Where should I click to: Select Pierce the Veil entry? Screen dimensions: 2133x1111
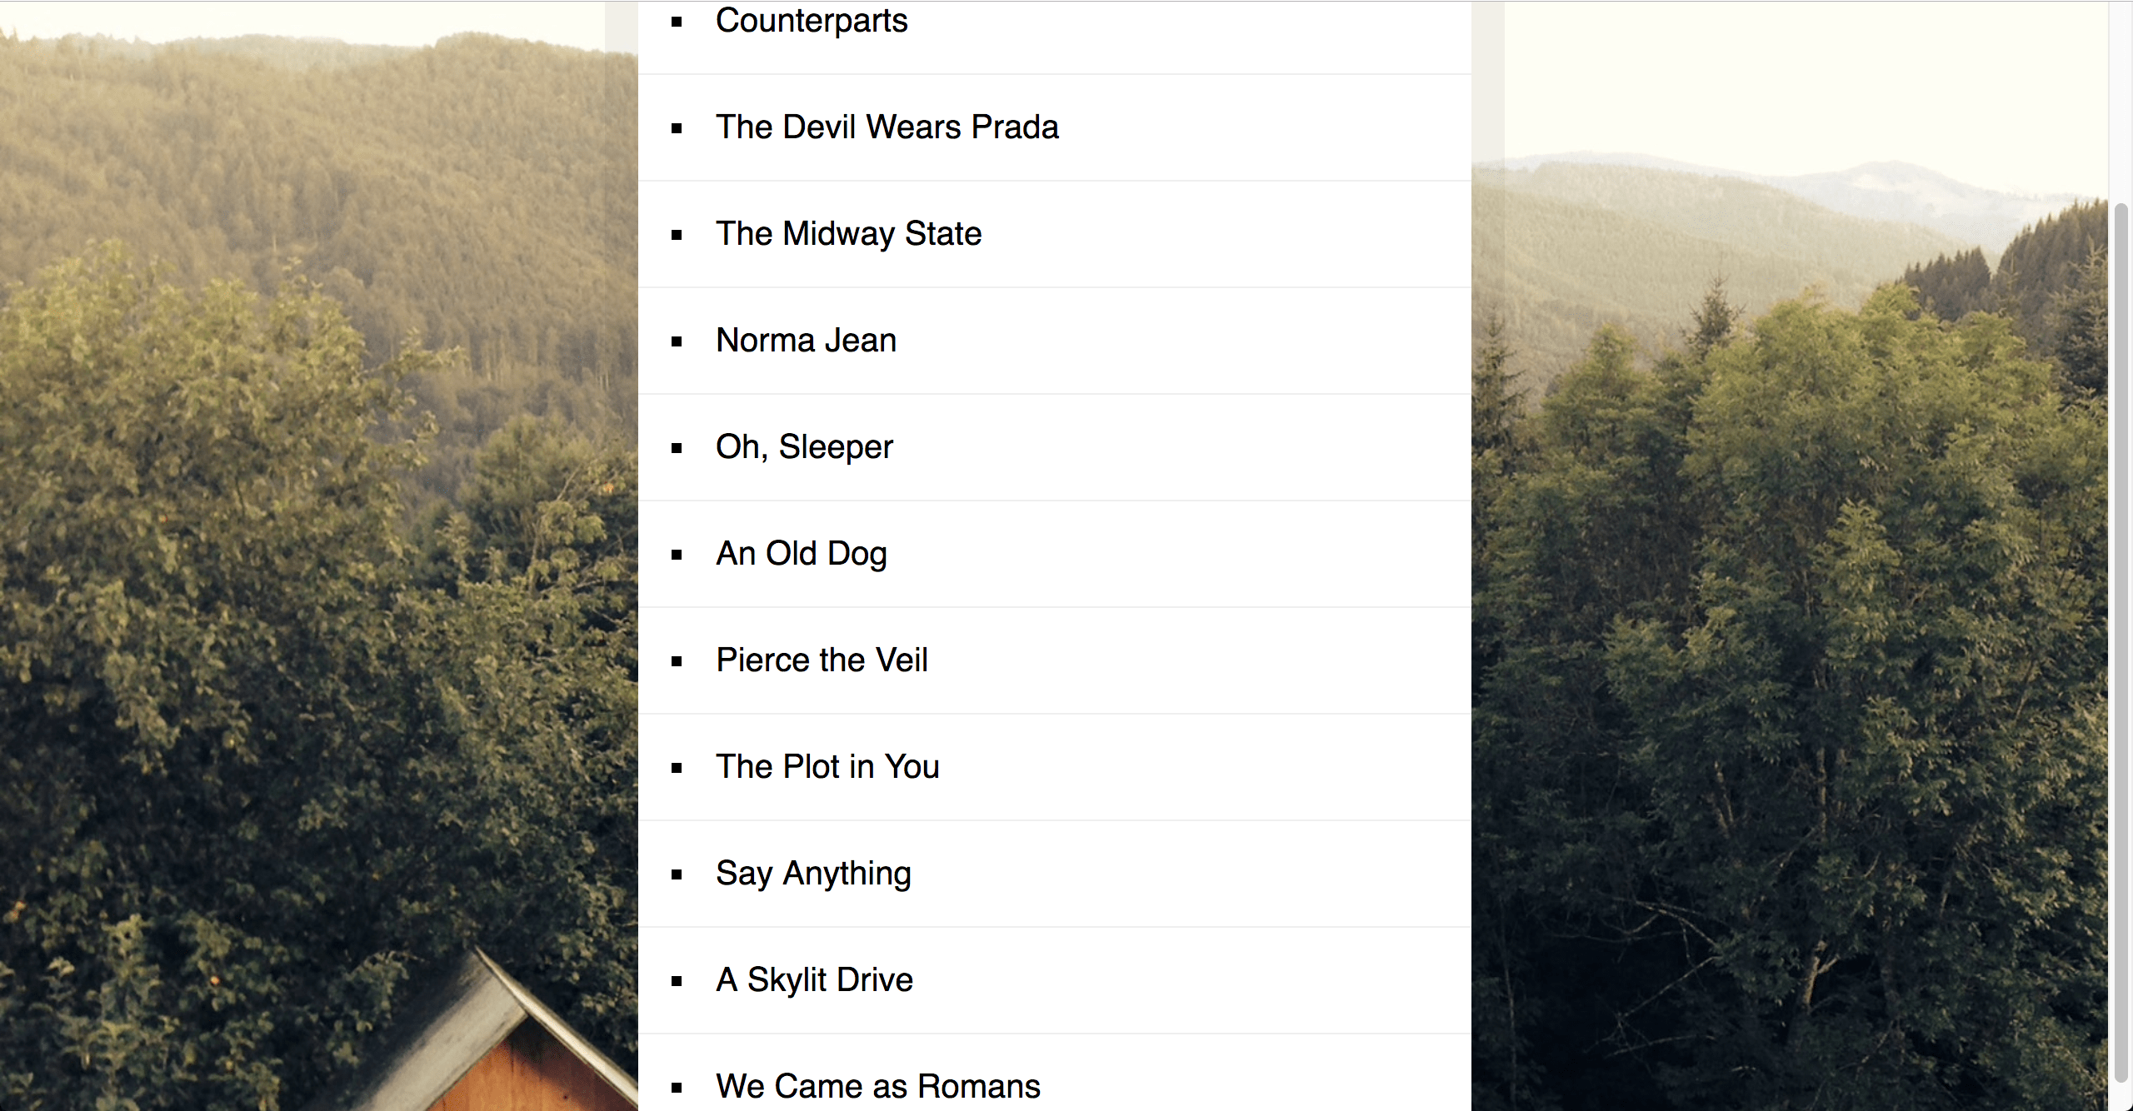pyautogui.click(x=822, y=660)
